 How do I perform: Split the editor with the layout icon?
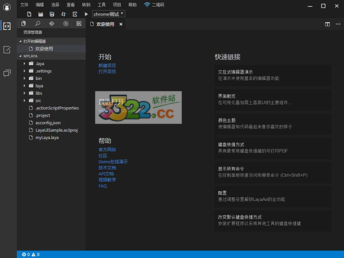click(327, 25)
